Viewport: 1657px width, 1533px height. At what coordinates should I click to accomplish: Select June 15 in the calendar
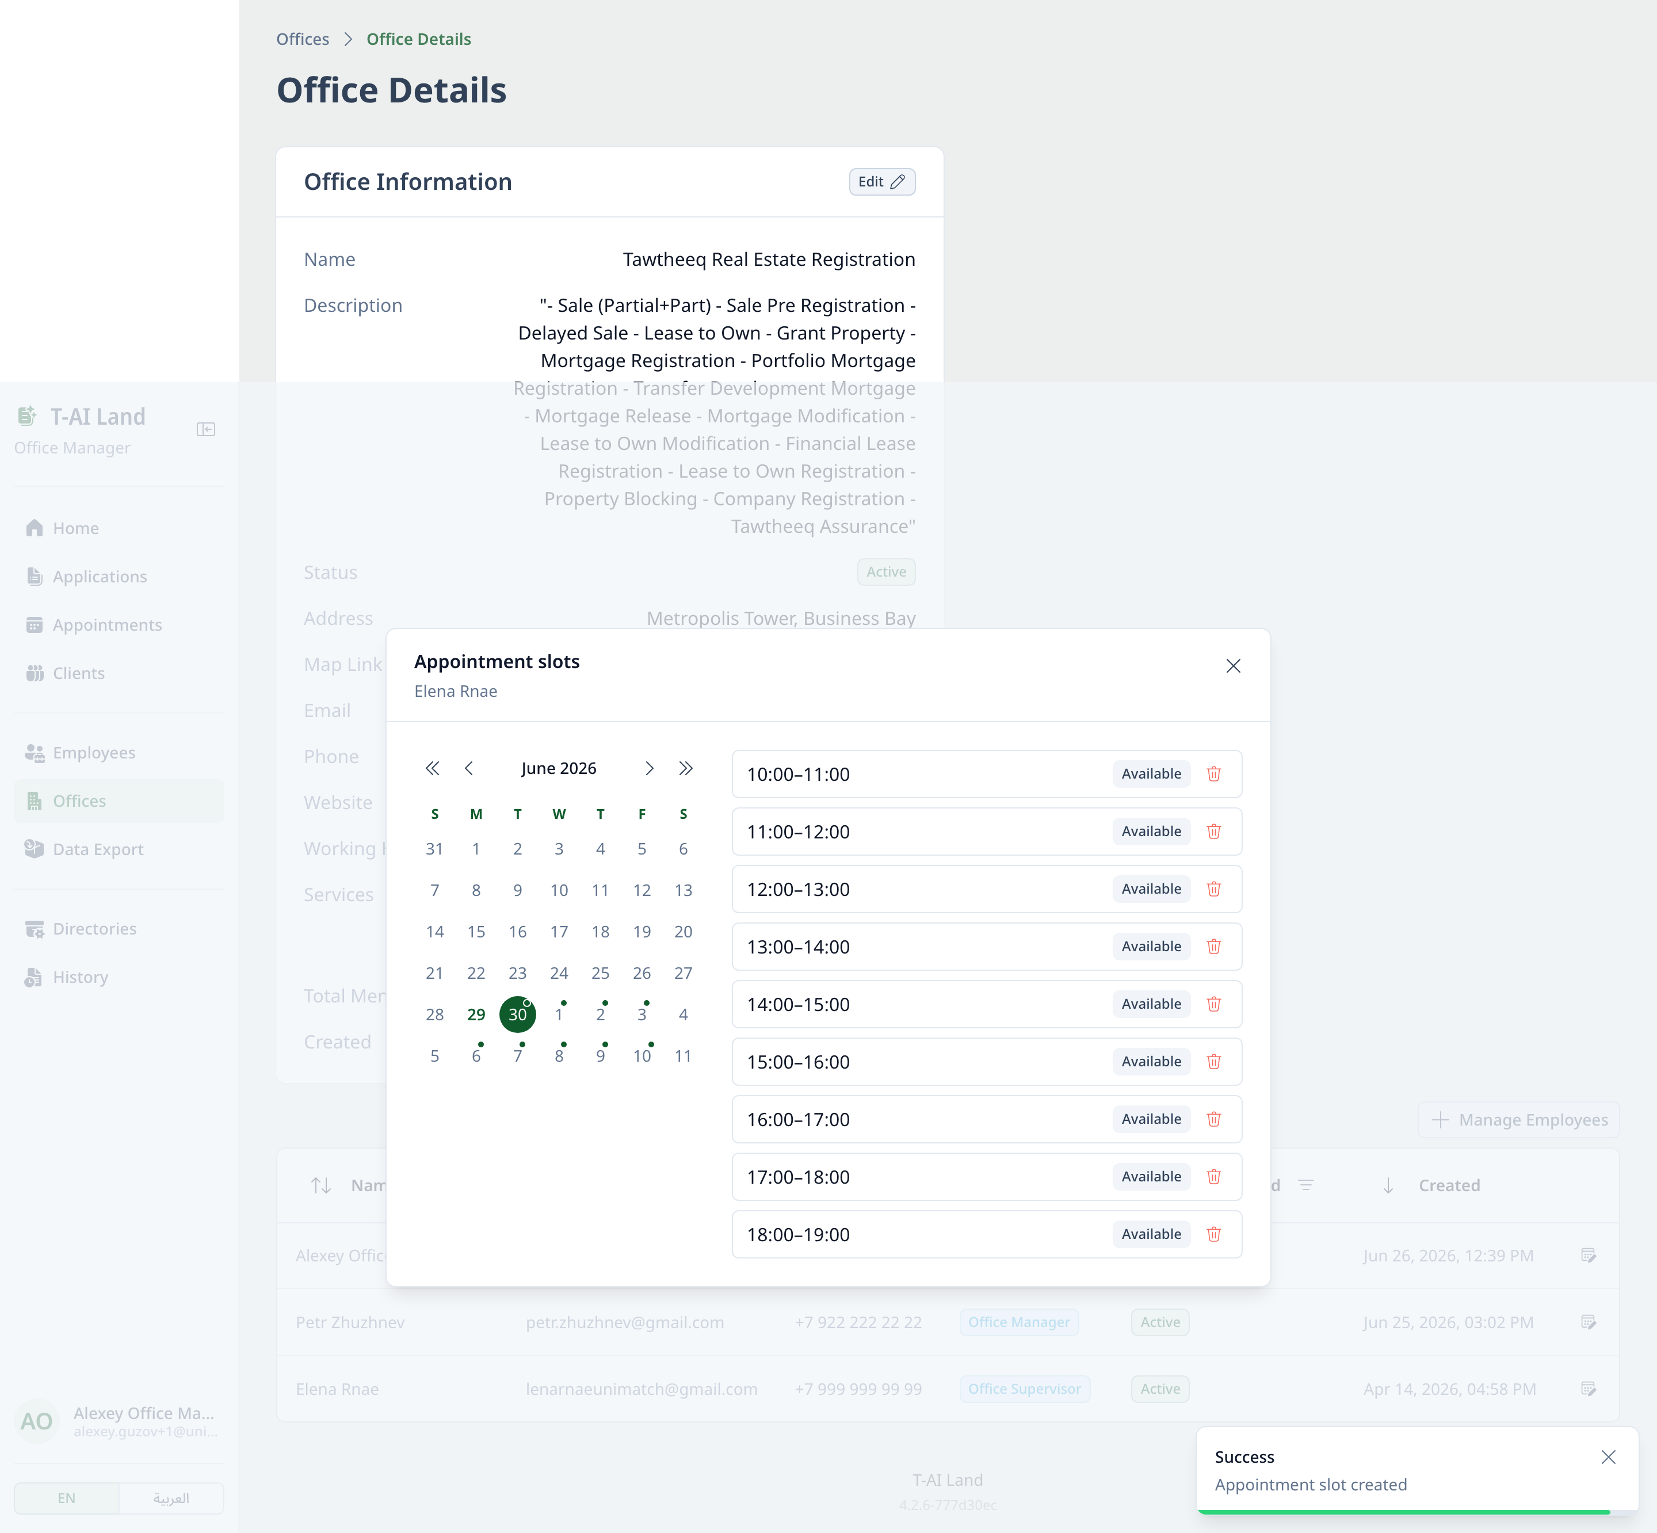pyautogui.click(x=476, y=932)
